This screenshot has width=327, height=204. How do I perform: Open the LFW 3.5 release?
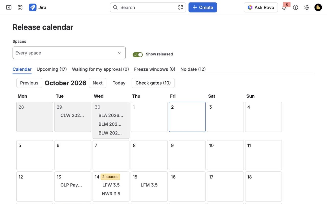click(111, 185)
